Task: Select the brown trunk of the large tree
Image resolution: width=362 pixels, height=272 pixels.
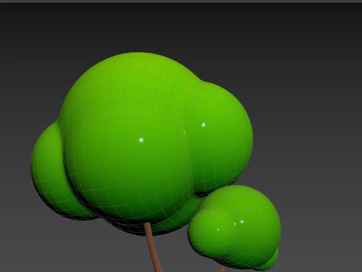Action: [153, 248]
